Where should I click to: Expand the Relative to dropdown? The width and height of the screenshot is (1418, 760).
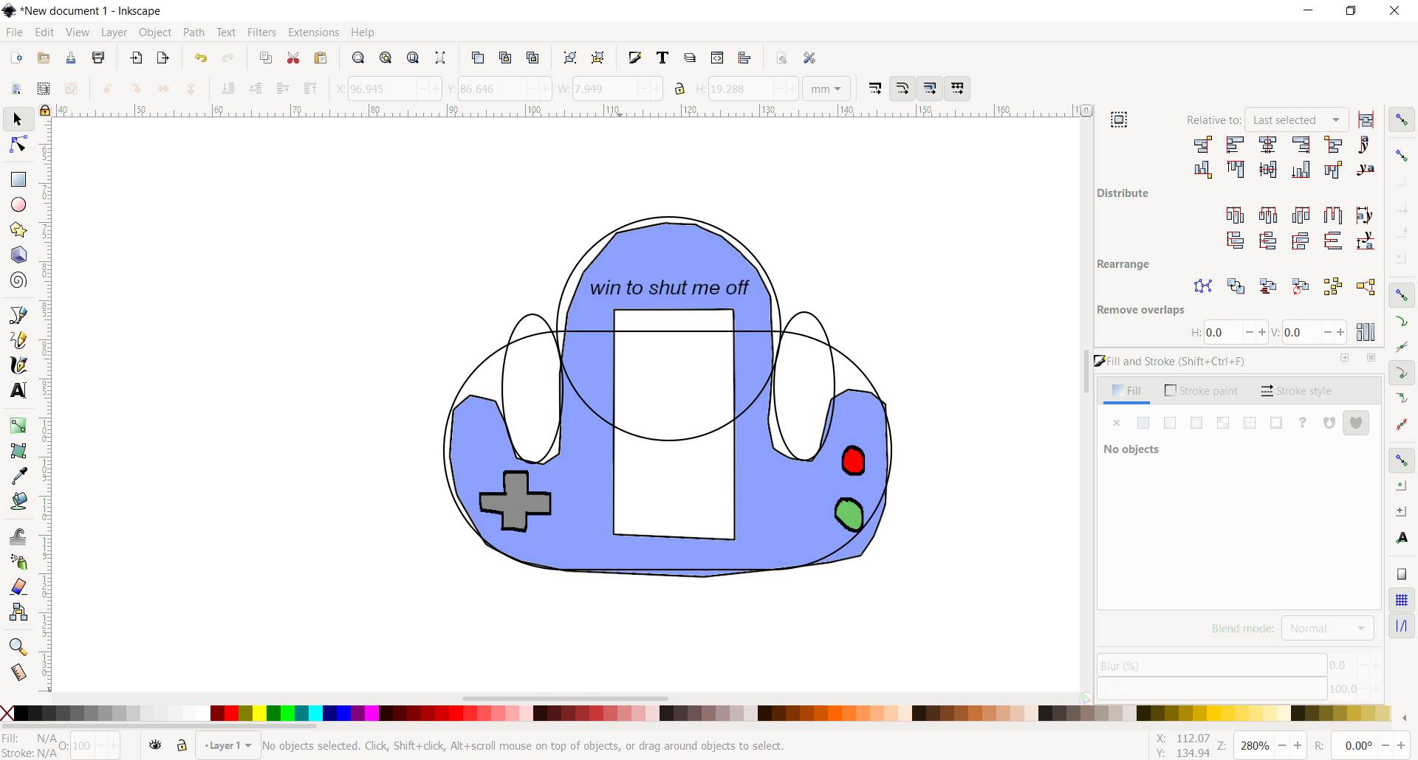(1296, 120)
